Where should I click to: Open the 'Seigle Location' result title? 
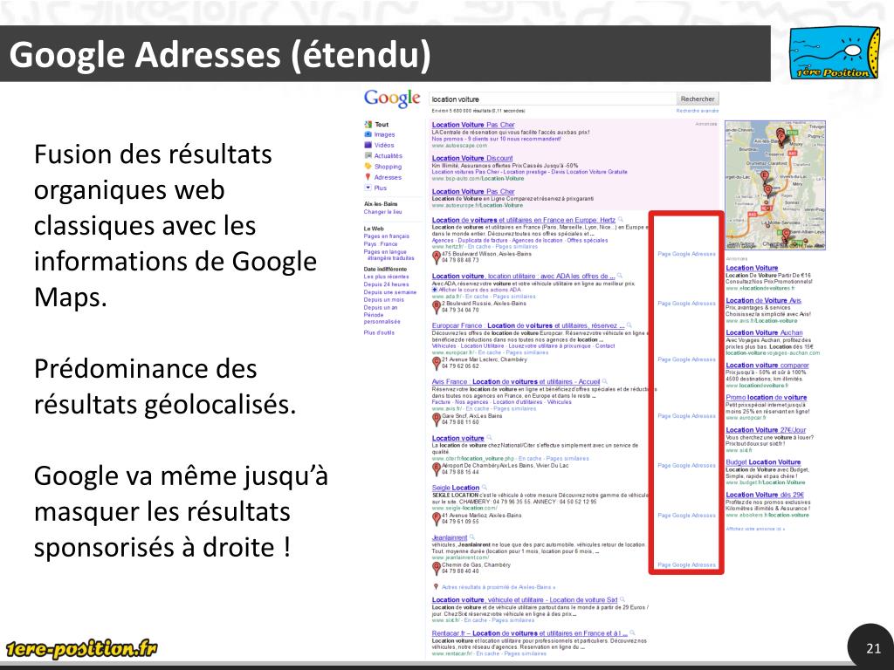tap(456, 488)
